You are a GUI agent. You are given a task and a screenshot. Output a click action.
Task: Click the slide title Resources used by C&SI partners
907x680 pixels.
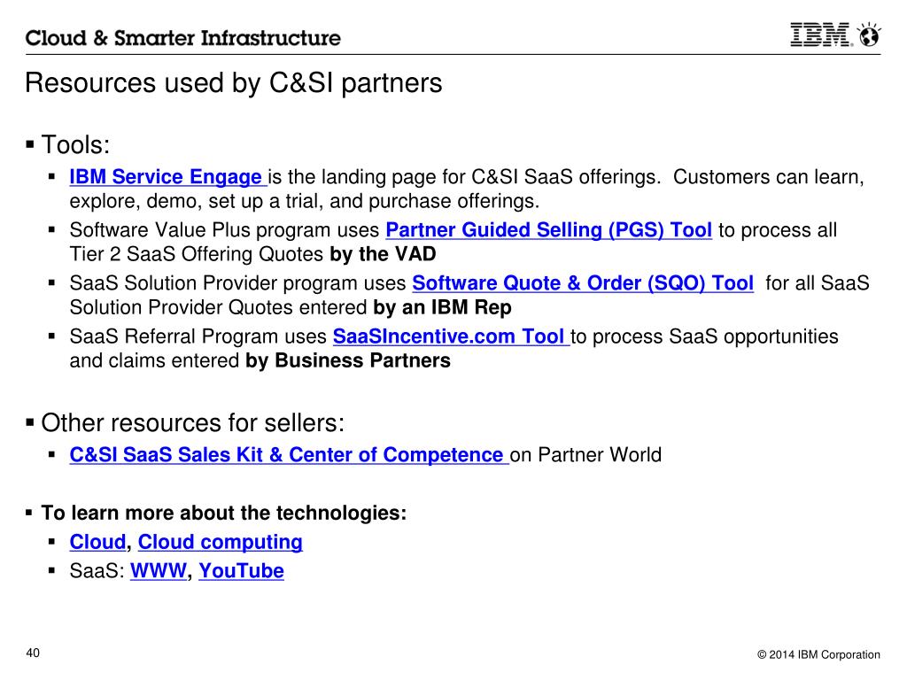tap(234, 83)
